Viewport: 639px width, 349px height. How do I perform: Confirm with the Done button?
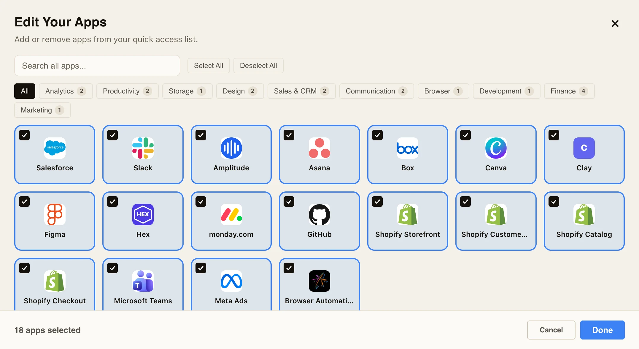[602, 330]
